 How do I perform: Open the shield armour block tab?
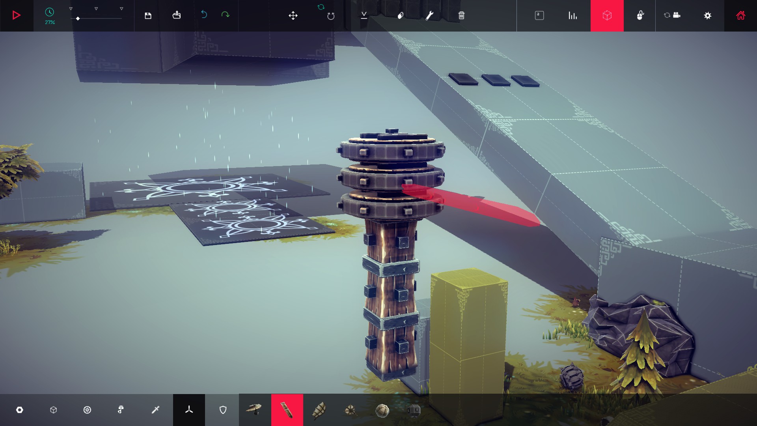tap(223, 410)
